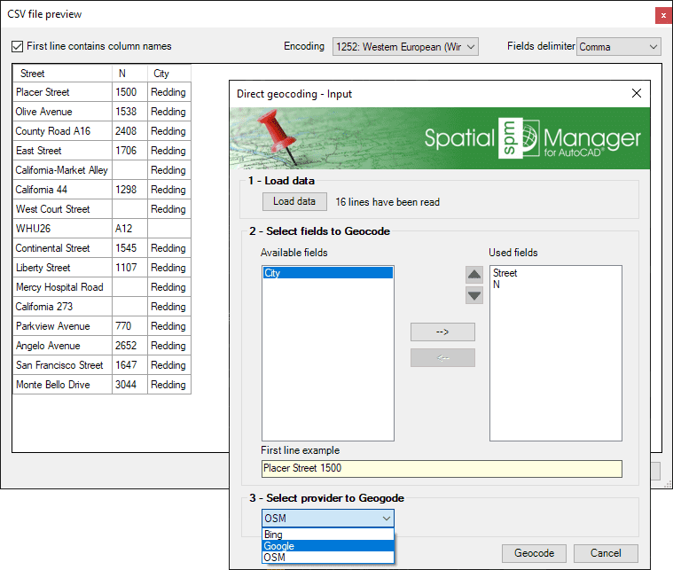
Task: Click the move field up arrow
Action: 474,275
